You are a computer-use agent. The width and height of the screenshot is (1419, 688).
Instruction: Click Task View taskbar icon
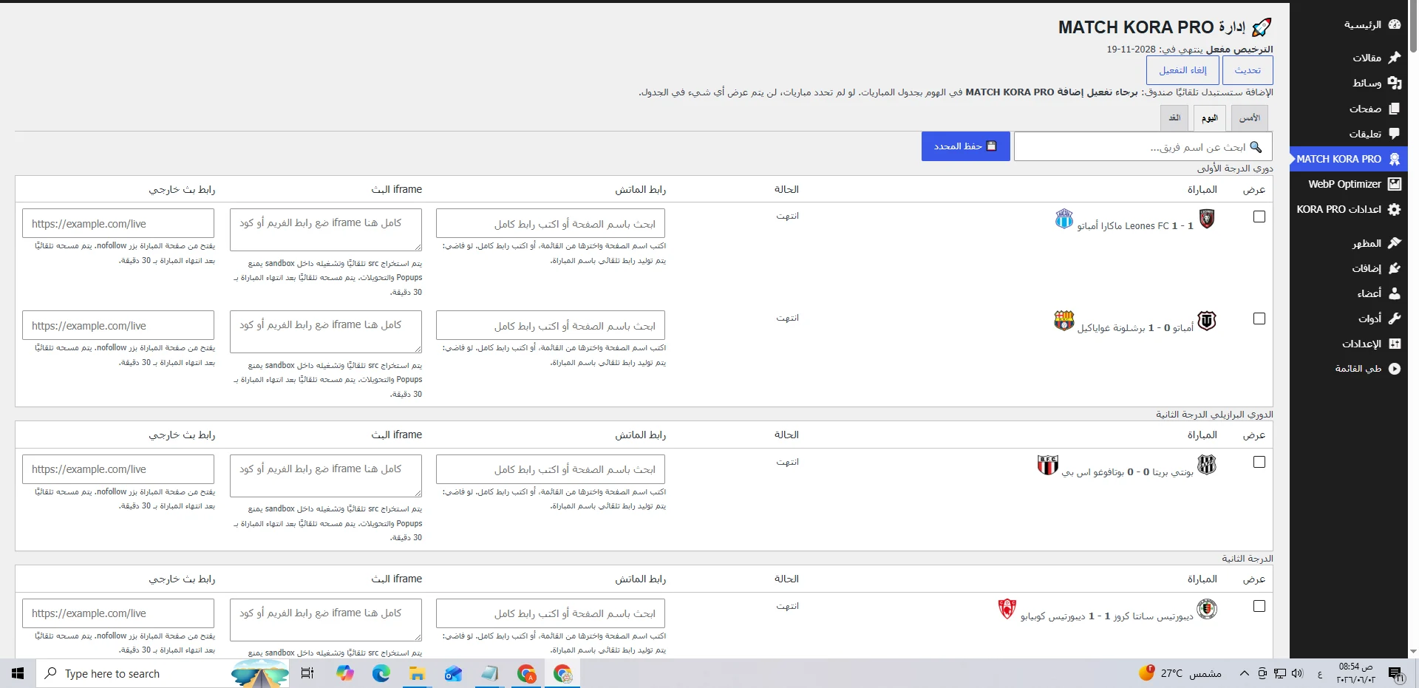(307, 673)
